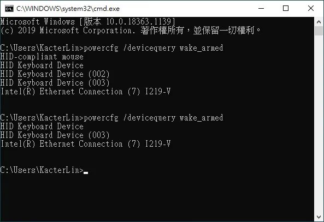324x222 pixels.
Task: Close the cmd.exe window
Action: coord(311,9)
